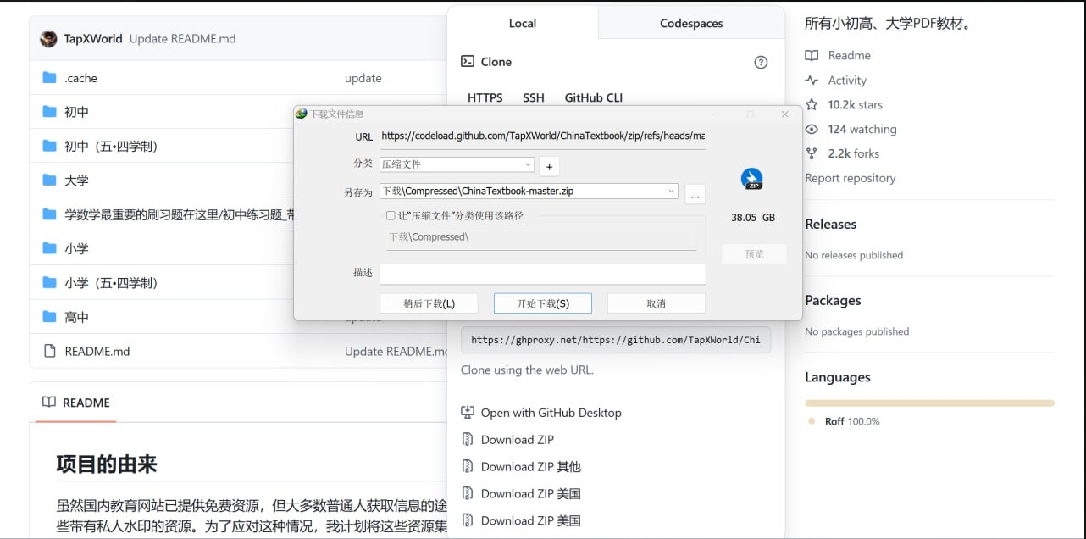Click the Activity pulse icon in sidebar

click(x=812, y=80)
